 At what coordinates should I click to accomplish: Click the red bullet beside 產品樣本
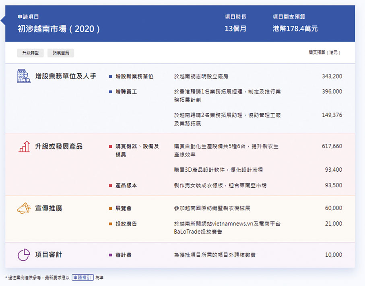111,186
